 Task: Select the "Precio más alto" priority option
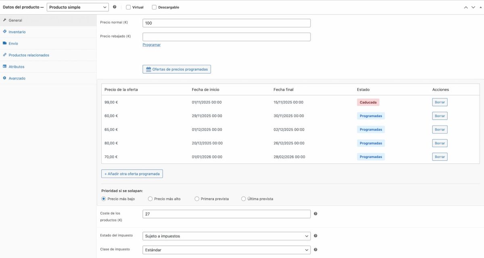150,199
